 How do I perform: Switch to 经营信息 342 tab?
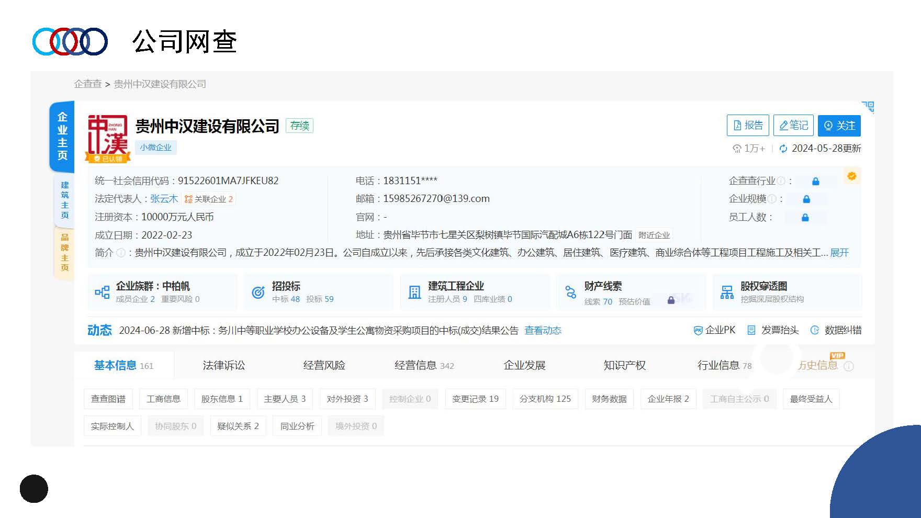(x=424, y=365)
